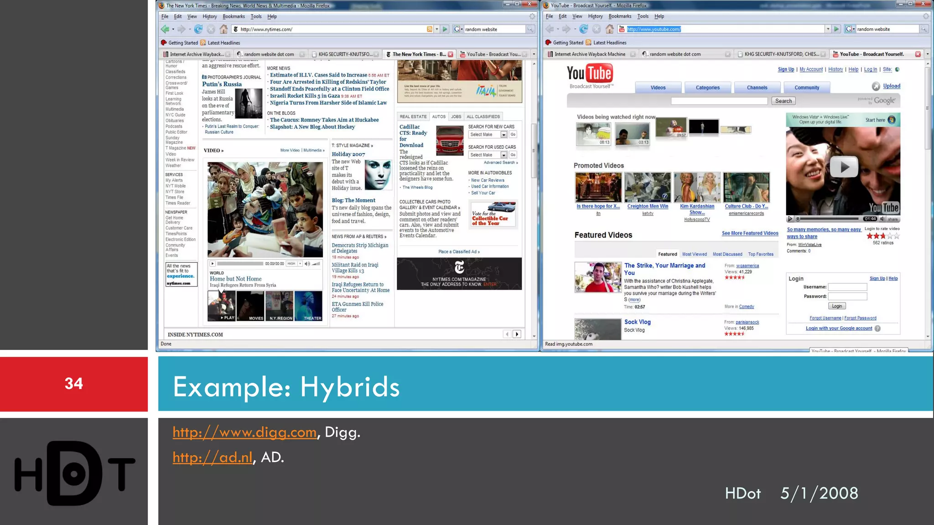Click the RSS feed icon in nytimes address bar

click(429, 29)
